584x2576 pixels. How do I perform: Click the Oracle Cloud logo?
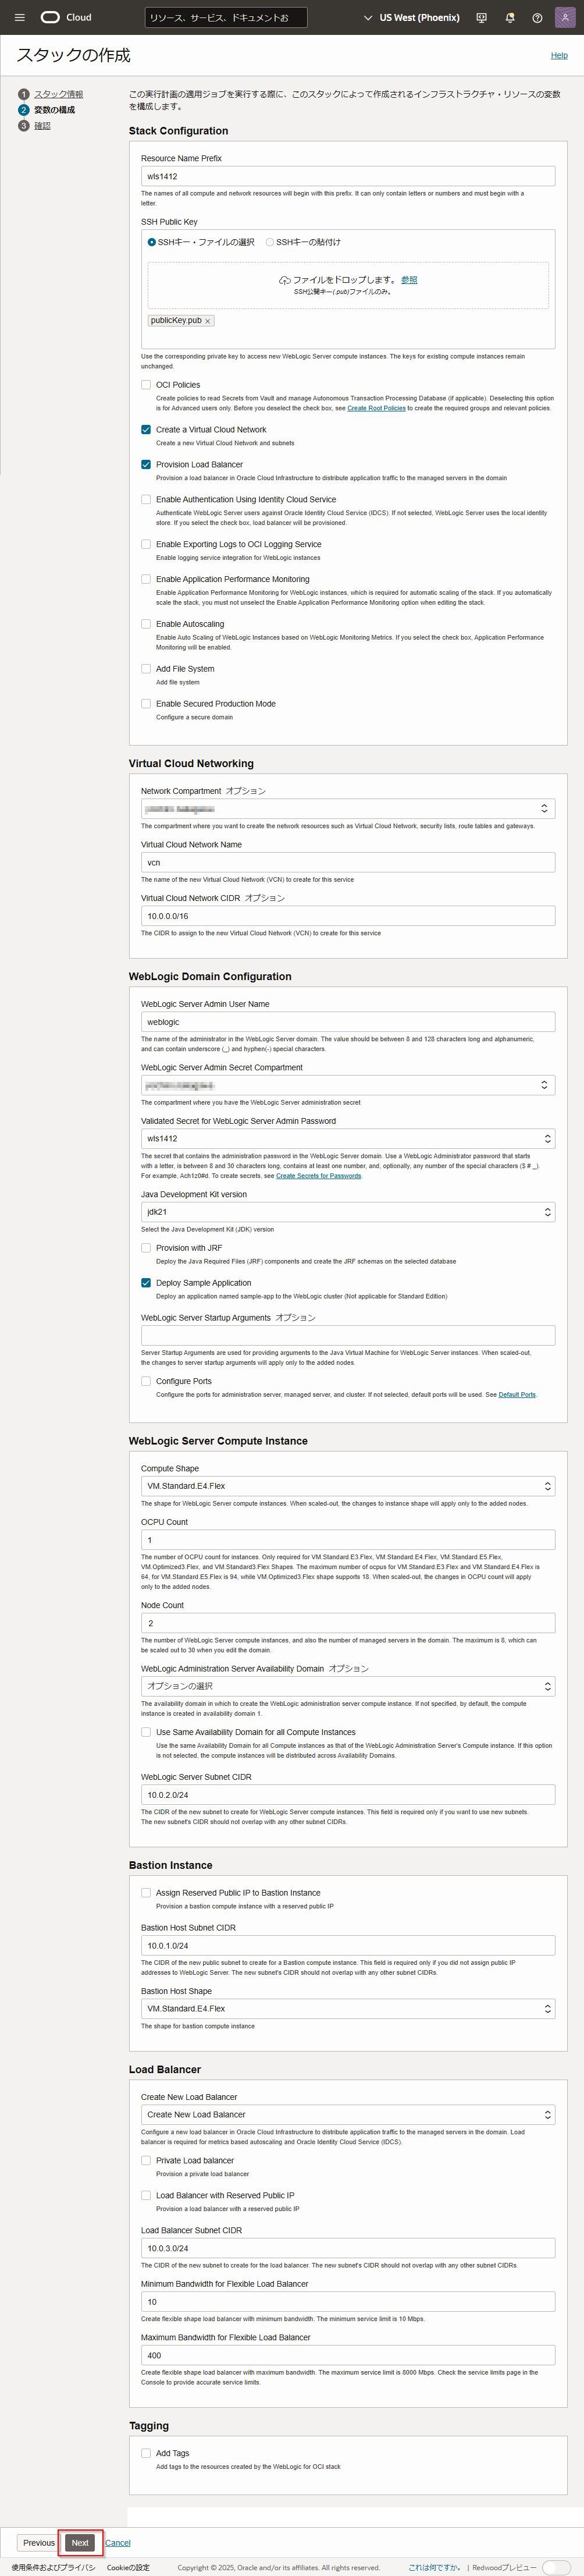[x=50, y=17]
